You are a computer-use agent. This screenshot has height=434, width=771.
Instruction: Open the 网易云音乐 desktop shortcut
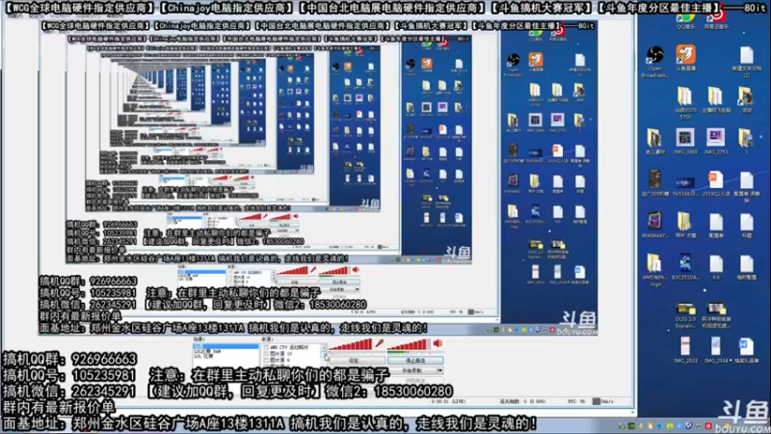716,18
